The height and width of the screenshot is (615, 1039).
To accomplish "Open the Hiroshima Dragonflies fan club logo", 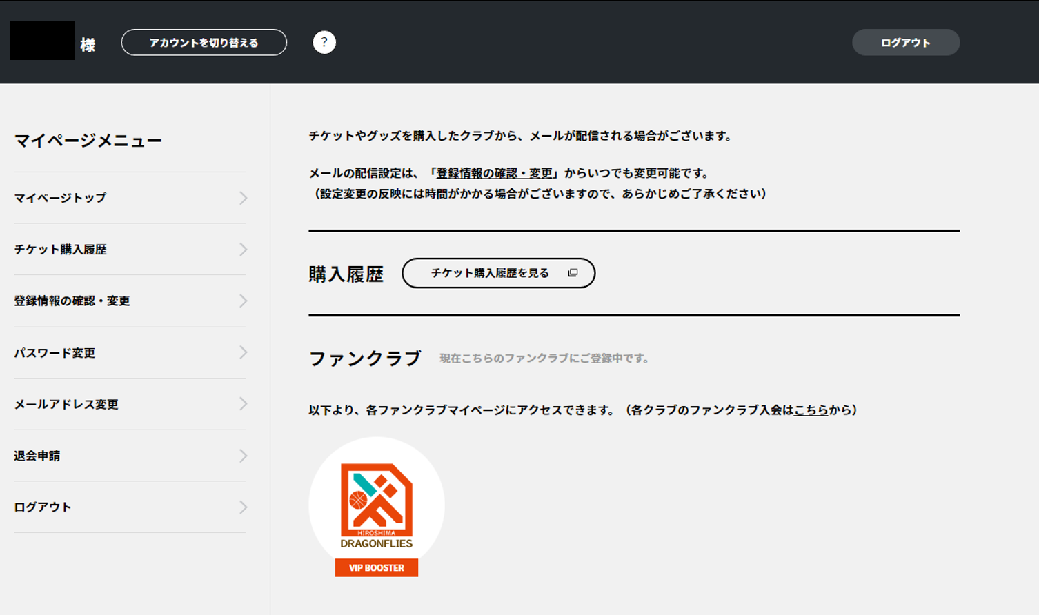I will (x=377, y=505).
